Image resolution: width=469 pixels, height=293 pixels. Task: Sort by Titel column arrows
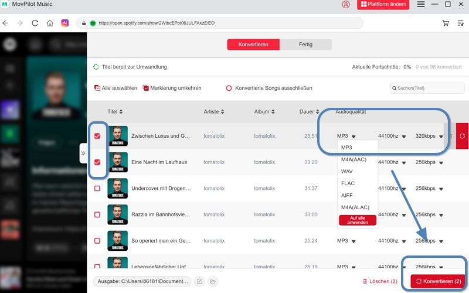coord(121,111)
